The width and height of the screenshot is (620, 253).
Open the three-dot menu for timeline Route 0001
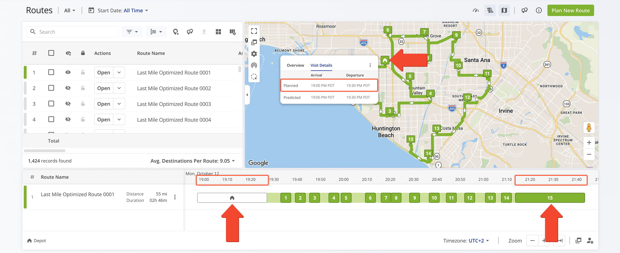coord(175,197)
